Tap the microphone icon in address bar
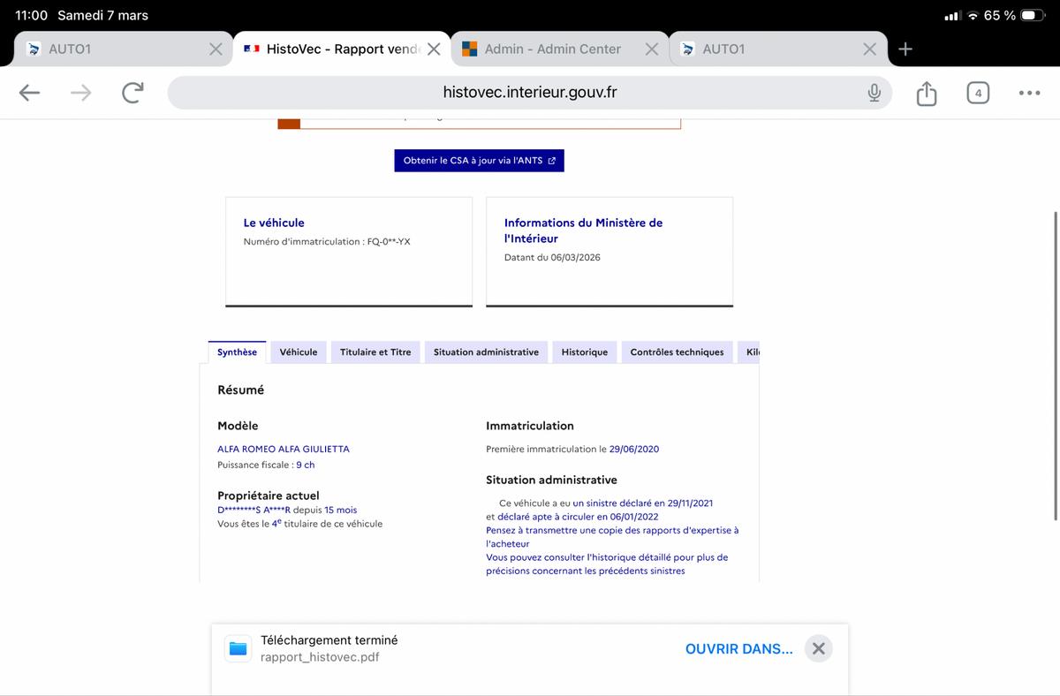This screenshot has height=696, width=1060. pyautogui.click(x=874, y=93)
